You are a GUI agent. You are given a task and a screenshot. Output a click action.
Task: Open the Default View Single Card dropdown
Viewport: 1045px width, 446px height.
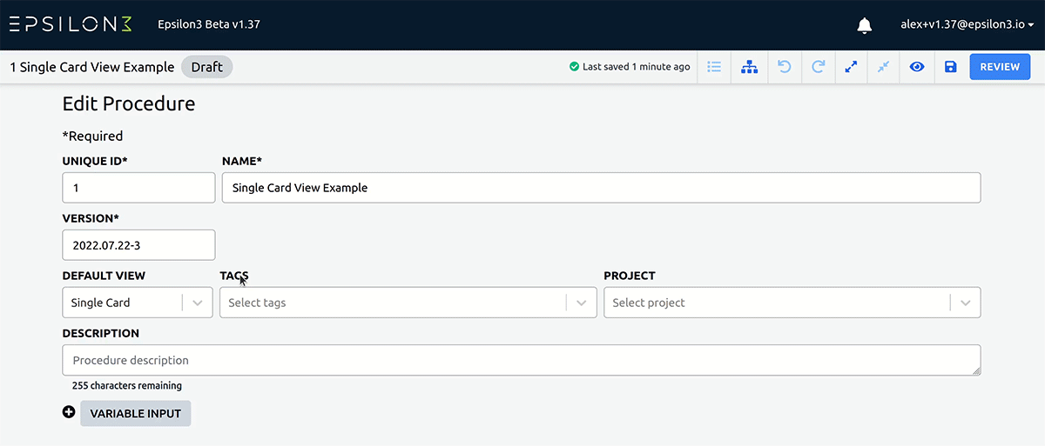tap(138, 303)
